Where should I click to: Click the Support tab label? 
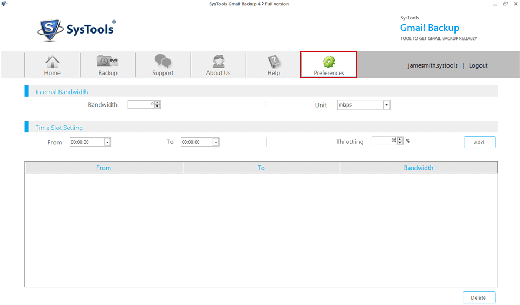[x=163, y=73]
